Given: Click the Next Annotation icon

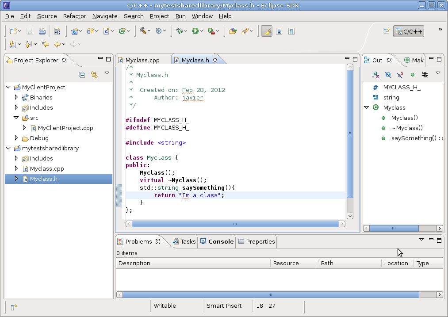Looking at the screenshot, I should (12, 44).
